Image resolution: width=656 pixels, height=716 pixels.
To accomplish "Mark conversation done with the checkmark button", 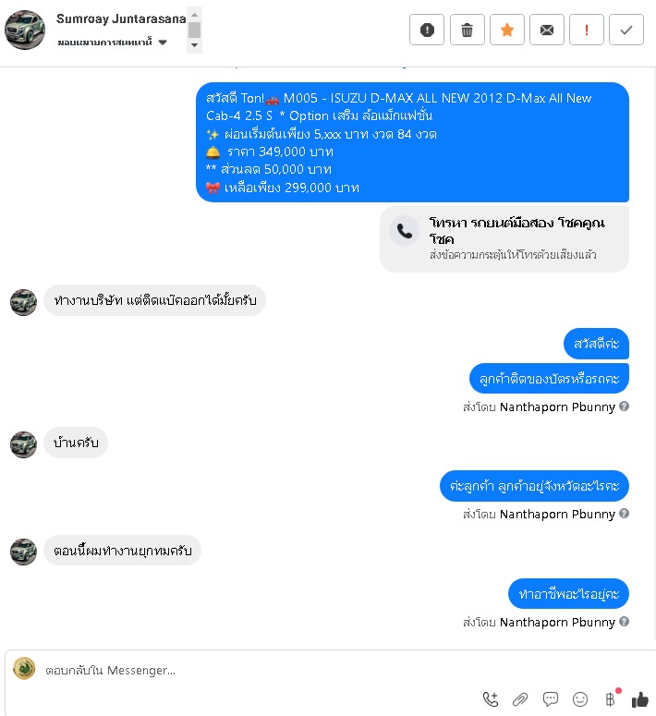I will (x=626, y=30).
